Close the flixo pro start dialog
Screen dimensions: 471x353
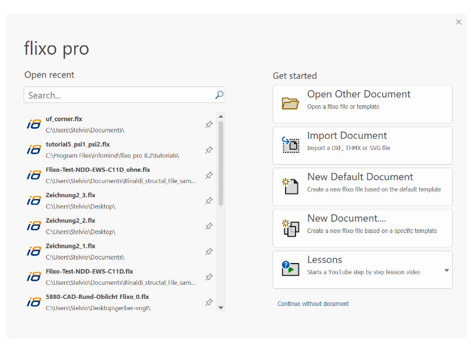459,22
